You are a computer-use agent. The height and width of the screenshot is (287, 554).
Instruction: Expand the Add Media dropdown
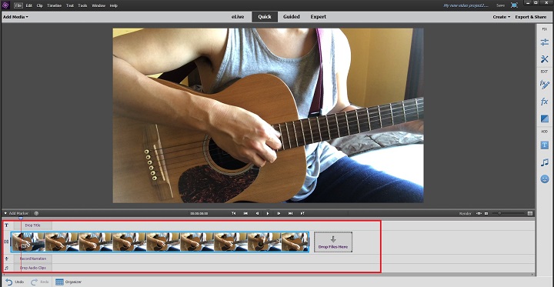click(x=15, y=17)
